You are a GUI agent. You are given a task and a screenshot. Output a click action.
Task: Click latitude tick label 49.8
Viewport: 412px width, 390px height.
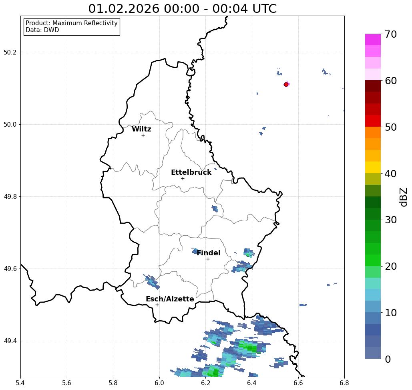coord(10,197)
